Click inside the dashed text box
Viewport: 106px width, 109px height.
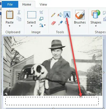(x=52, y=101)
